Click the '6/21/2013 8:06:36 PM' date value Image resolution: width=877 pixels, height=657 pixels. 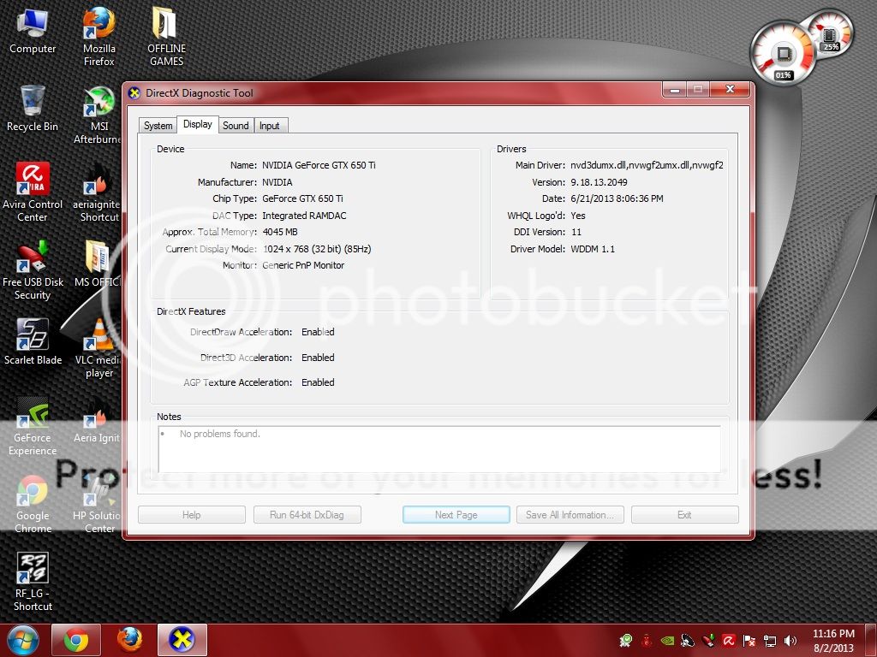pyautogui.click(x=617, y=198)
